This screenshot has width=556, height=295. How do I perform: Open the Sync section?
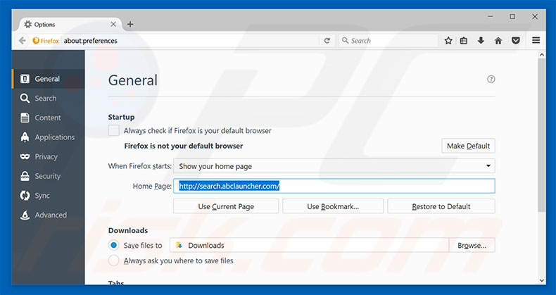click(48, 195)
